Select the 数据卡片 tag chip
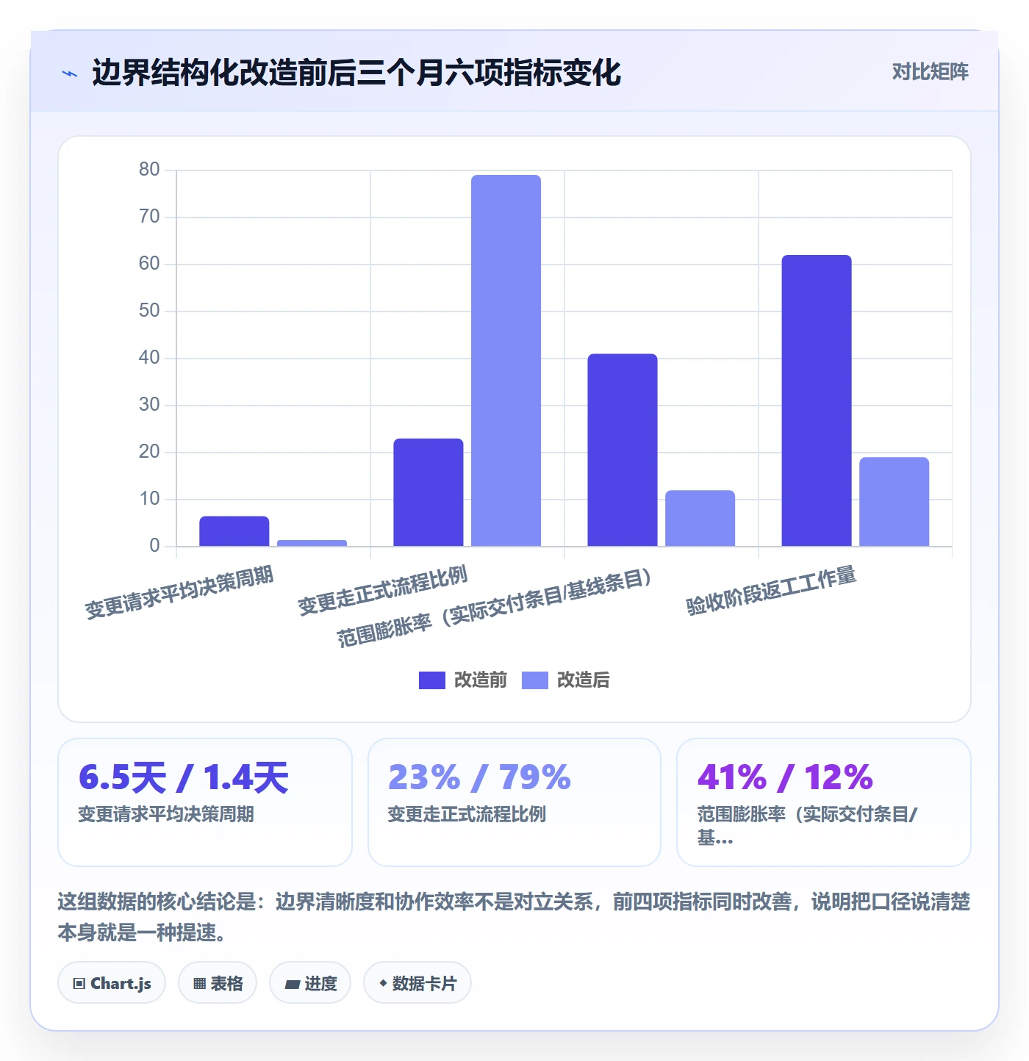 tap(417, 983)
